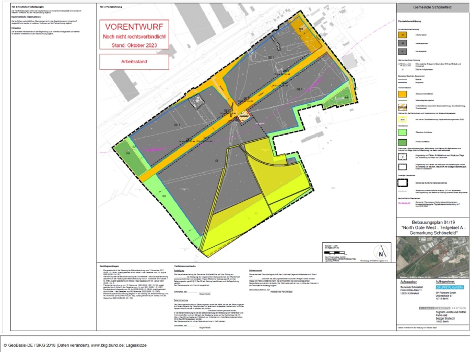Viewport: 470px width, 352px height.
Task: Click the GRUPPE PLANWERK blue logo
Action: [449, 287]
